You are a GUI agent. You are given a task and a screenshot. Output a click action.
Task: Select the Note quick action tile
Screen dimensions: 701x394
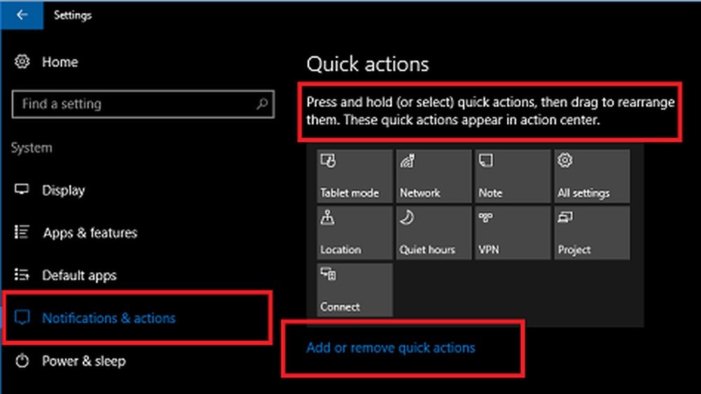coord(513,176)
